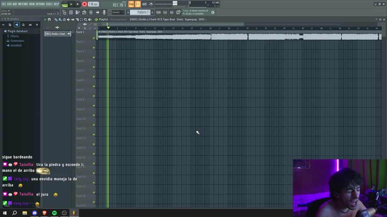This screenshot has height=217, width=387.
Task: Select the playlist Mute tool
Action: [68, 20]
